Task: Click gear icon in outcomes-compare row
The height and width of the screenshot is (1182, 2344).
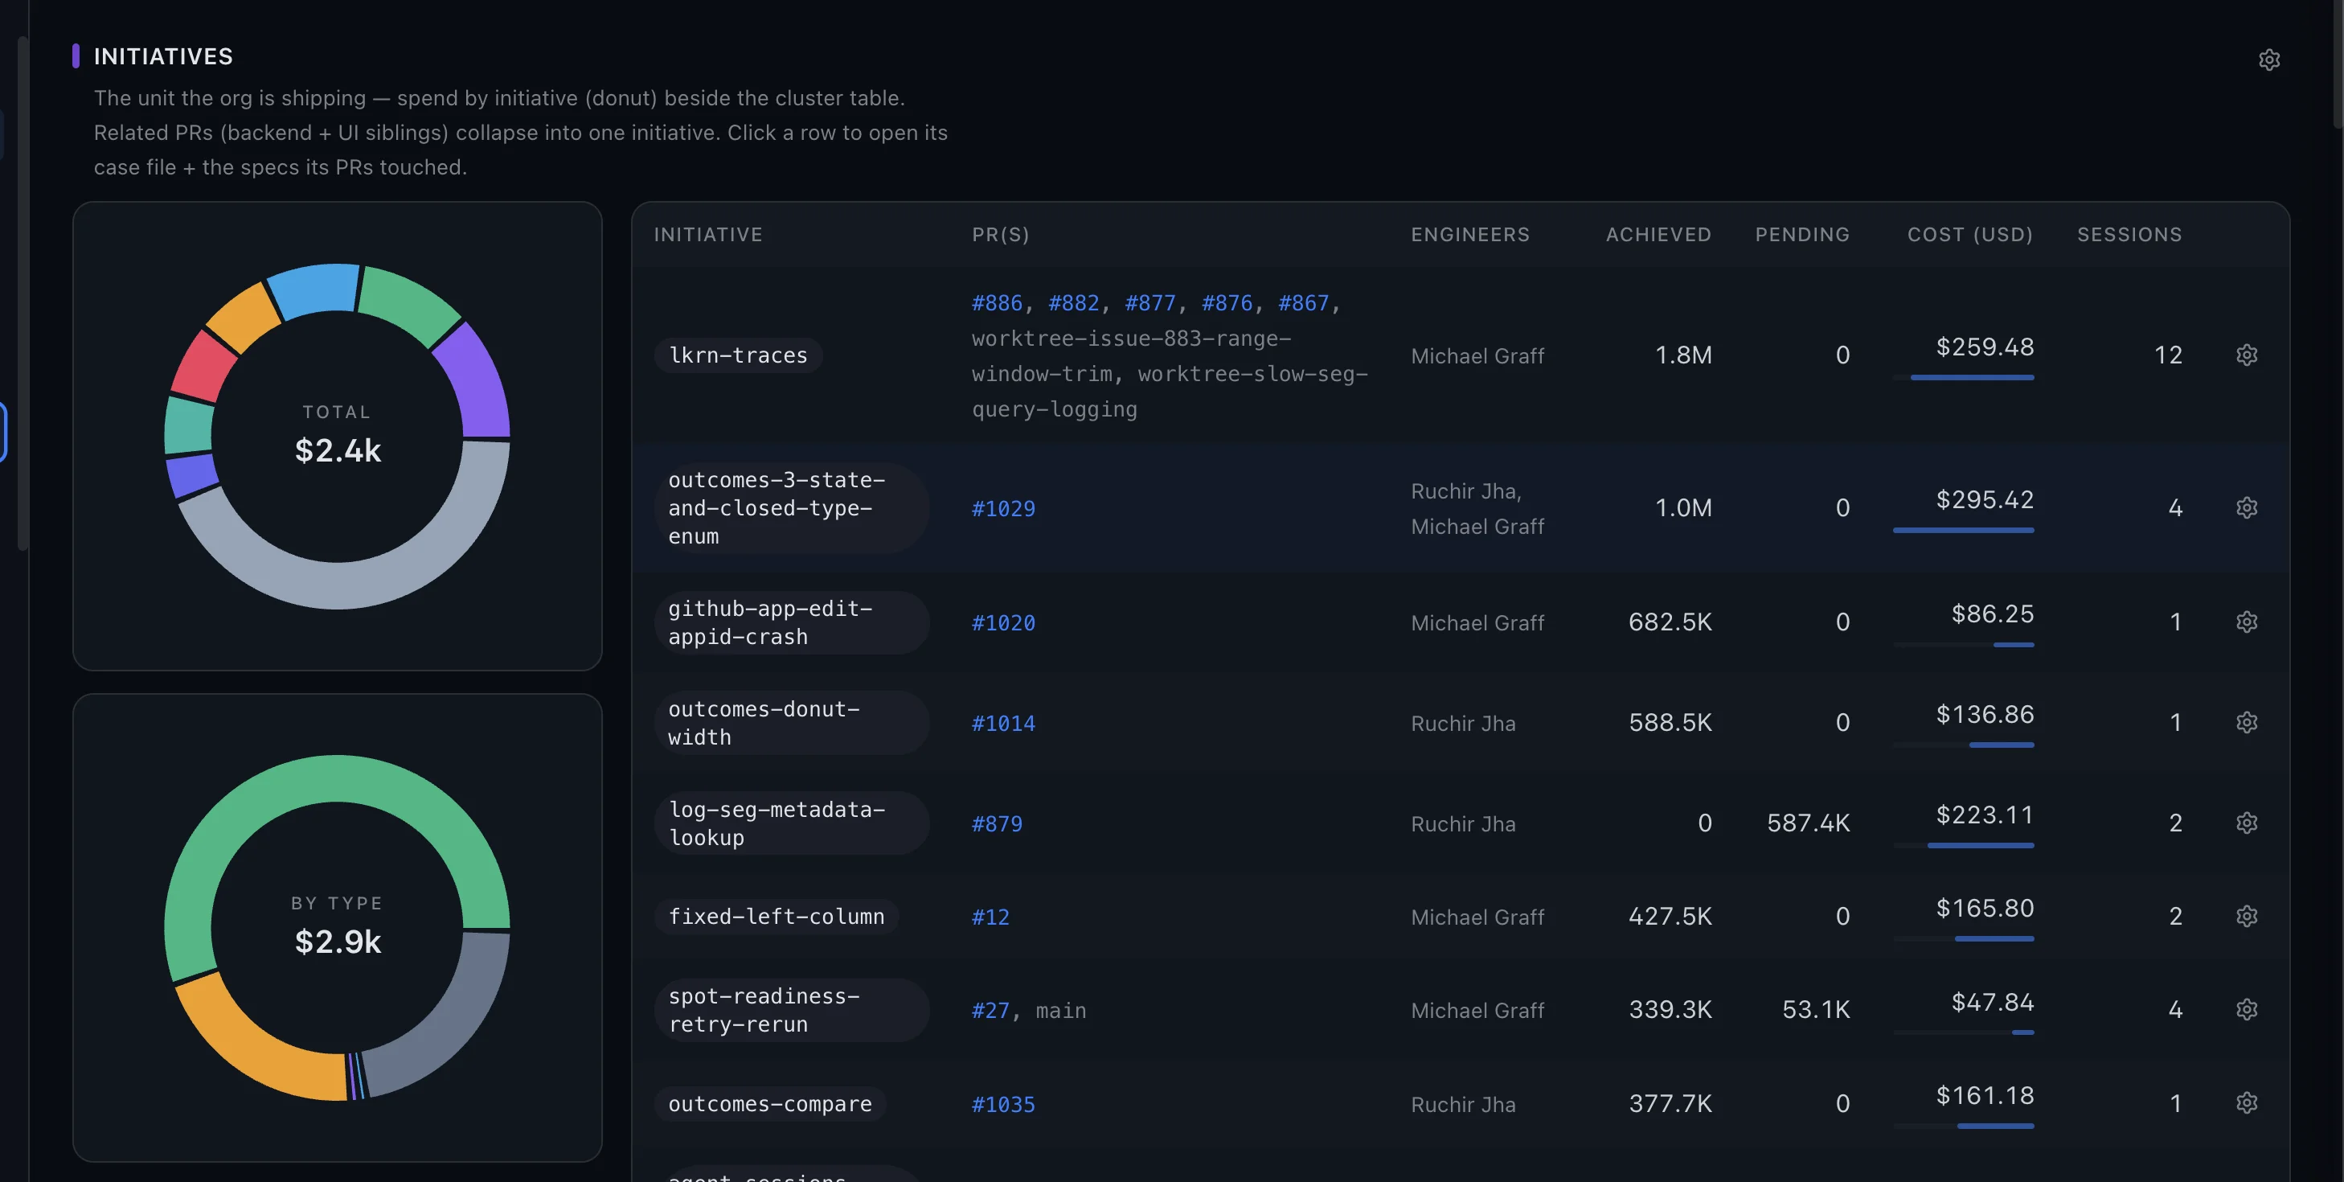Action: pos(2247,1103)
